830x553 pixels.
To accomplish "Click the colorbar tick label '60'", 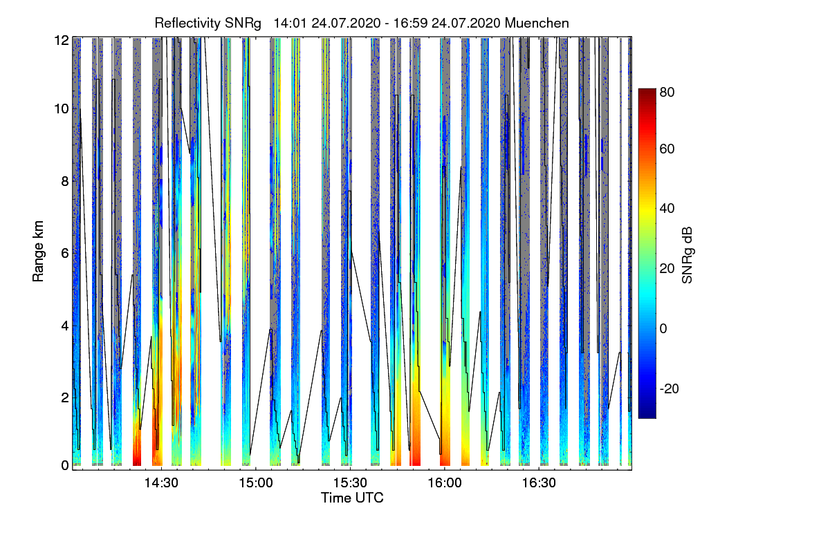I will [667, 149].
